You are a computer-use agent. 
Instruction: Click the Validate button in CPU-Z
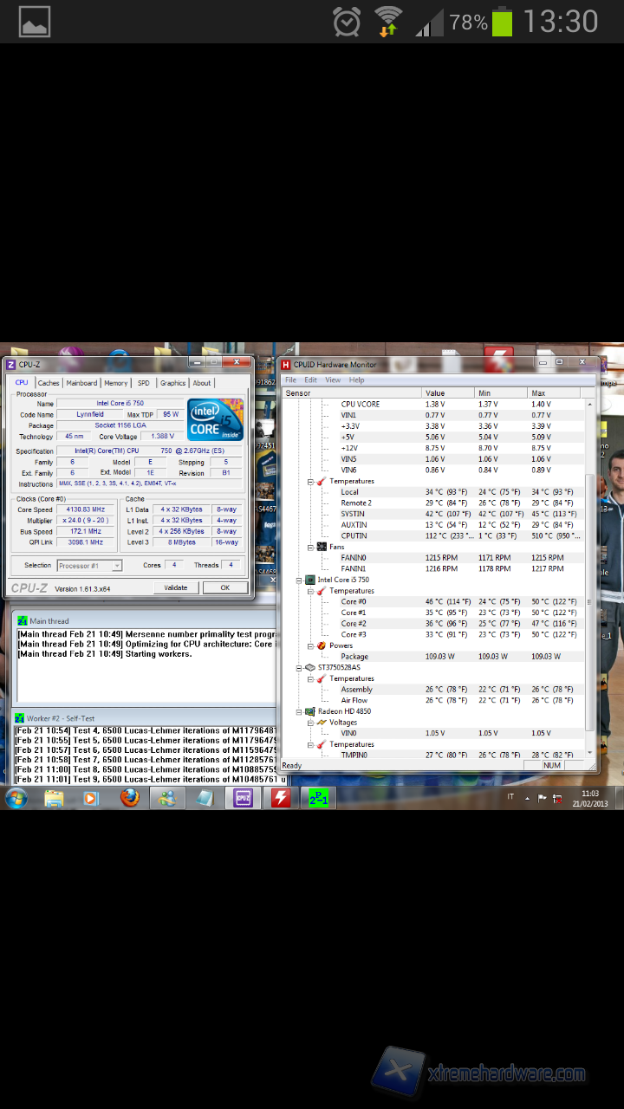[x=176, y=587]
